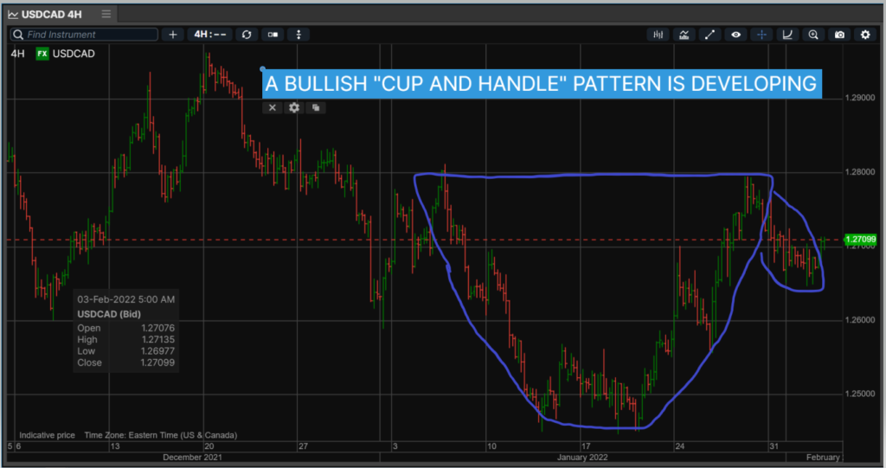Select the USDCAD 4H chart tab
The image size is (886, 468).
tap(50, 14)
